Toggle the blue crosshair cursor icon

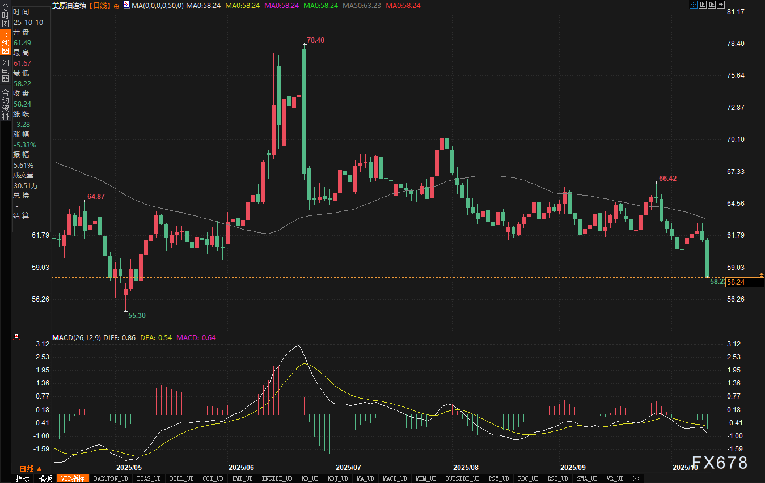coord(693,5)
